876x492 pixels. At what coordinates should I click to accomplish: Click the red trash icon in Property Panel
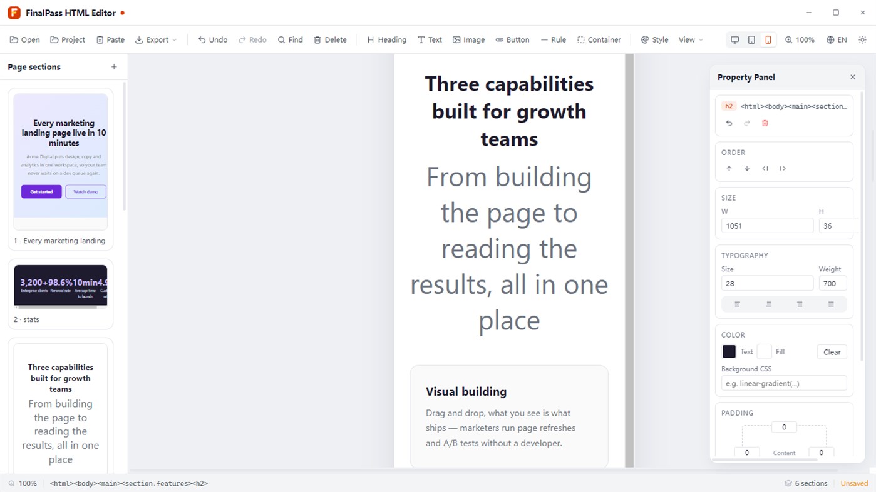point(765,123)
